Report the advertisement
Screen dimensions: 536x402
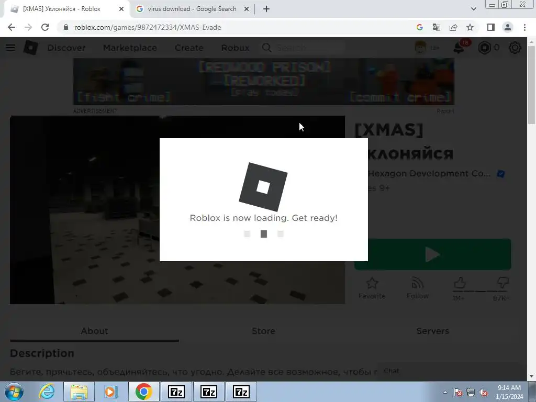pos(445,111)
